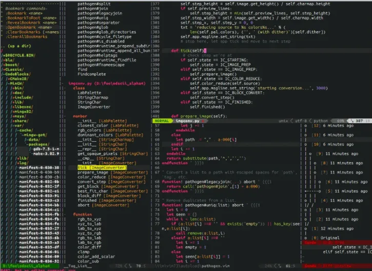Open file manifest-0-035-27
Viewport: 372px width, 271px height.
point(38,228)
